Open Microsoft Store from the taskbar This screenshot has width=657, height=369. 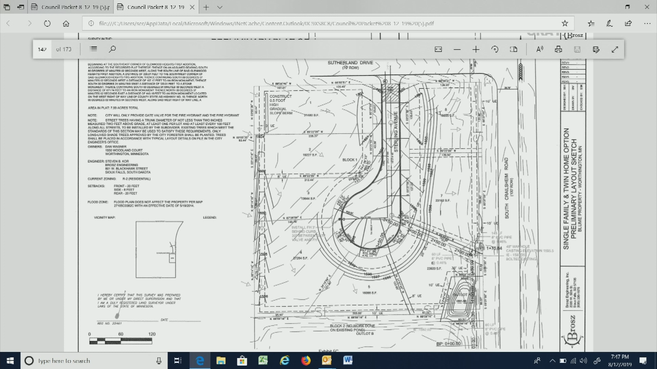(x=242, y=360)
